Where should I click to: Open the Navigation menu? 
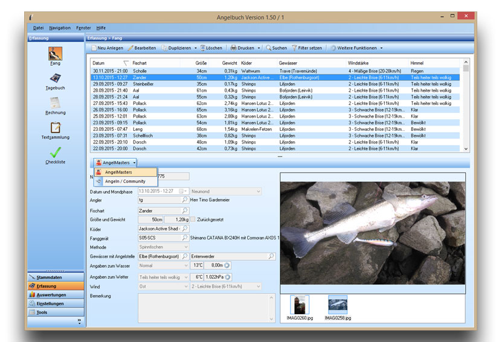[x=60, y=28]
